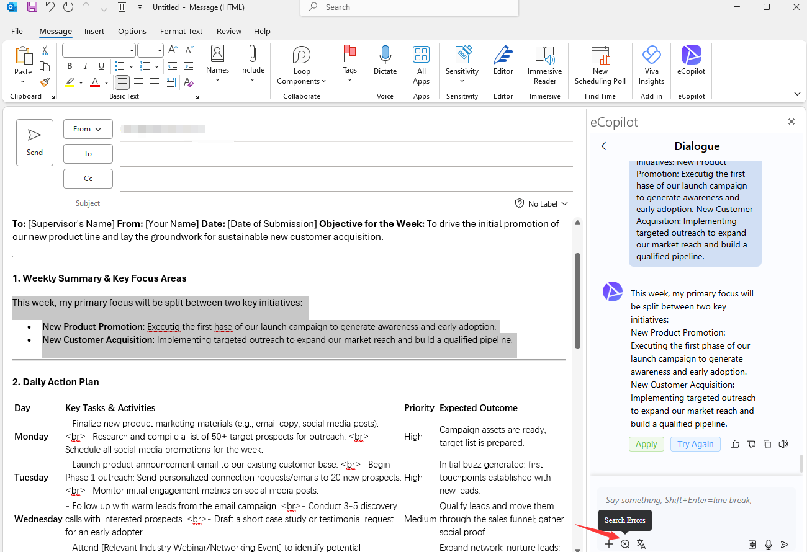Screen dimensions: 807x552
Task: Select the Format Painter tool
Action: tap(45, 82)
